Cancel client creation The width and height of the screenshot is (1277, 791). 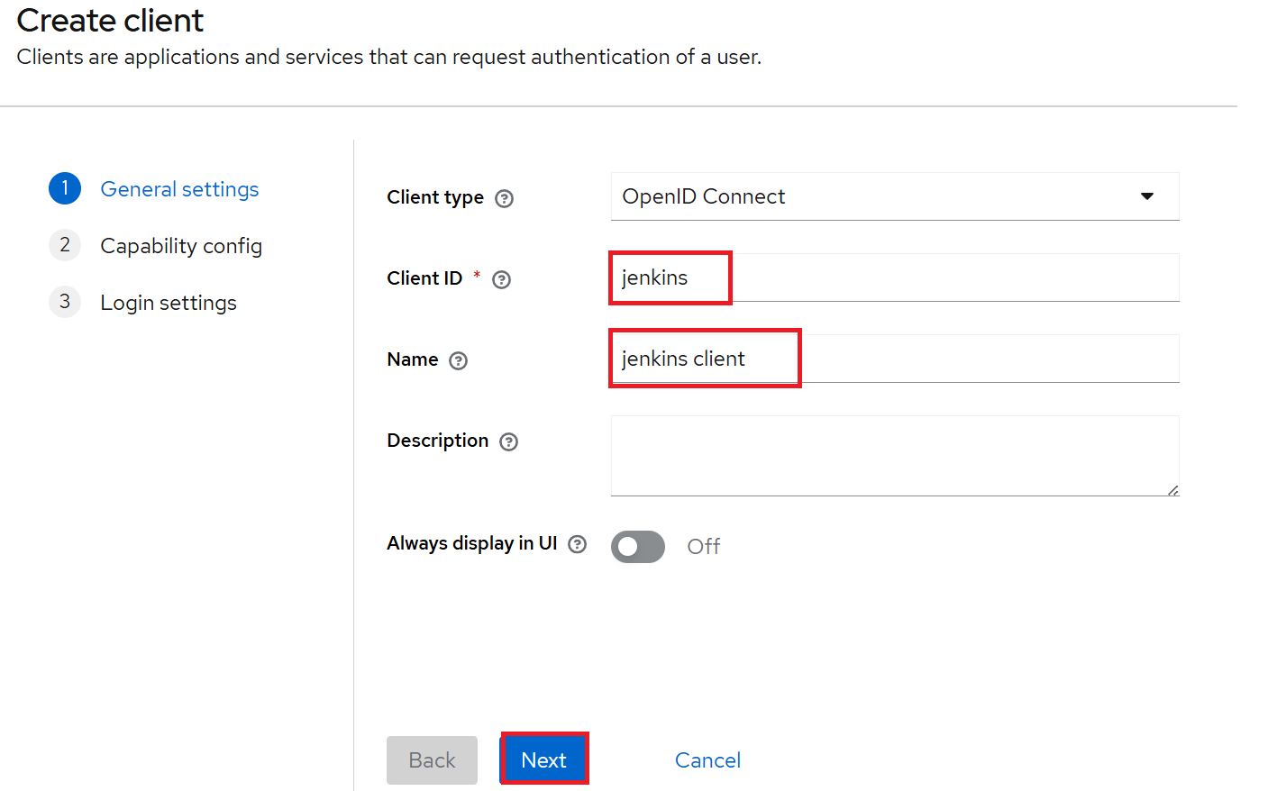707,760
